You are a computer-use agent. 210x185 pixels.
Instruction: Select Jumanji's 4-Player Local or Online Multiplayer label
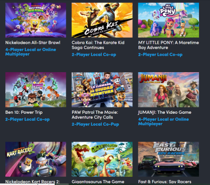click(164, 121)
